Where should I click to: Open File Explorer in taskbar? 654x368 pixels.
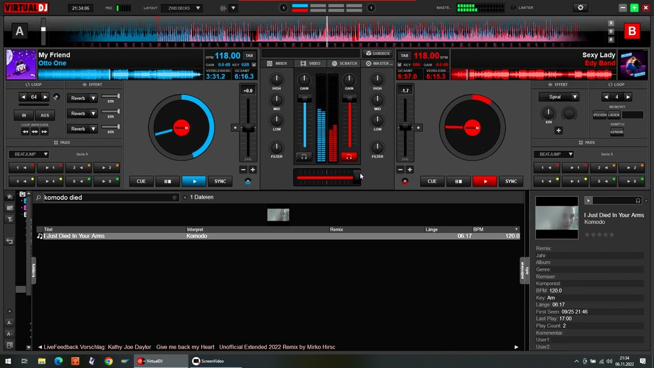coord(41,361)
